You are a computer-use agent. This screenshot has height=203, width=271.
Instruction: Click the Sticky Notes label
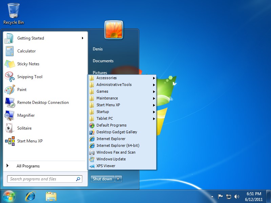tap(28, 64)
